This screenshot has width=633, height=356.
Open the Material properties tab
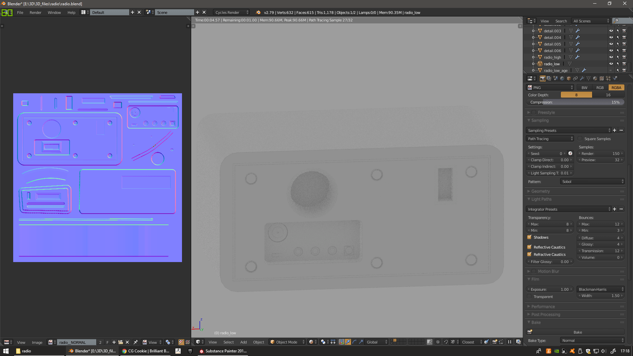tap(595, 78)
